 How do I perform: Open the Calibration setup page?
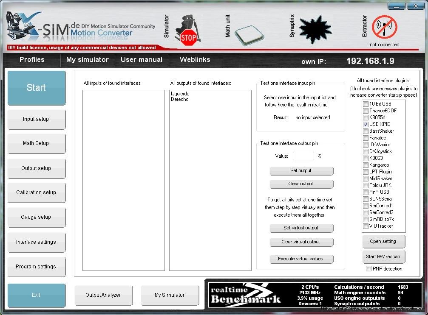pyautogui.click(x=36, y=192)
